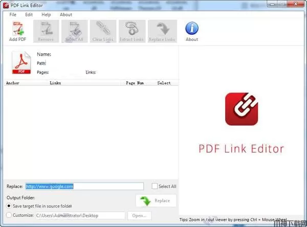Click the PDF document icon beside Name
The width and height of the screenshot is (307, 227).
21,62
